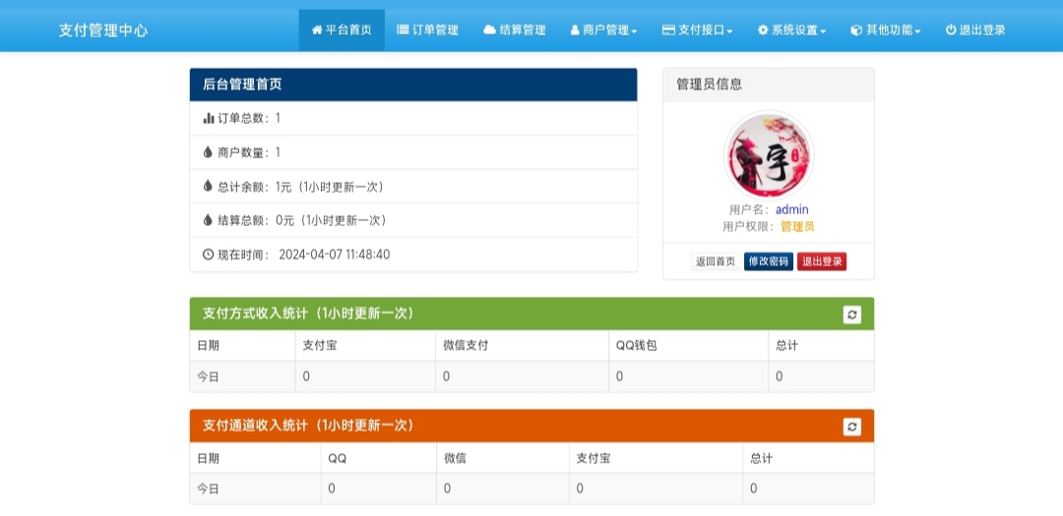Click the timestamp 2024-04-07 11:48:40
The height and width of the screenshot is (516, 1063).
[335, 255]
